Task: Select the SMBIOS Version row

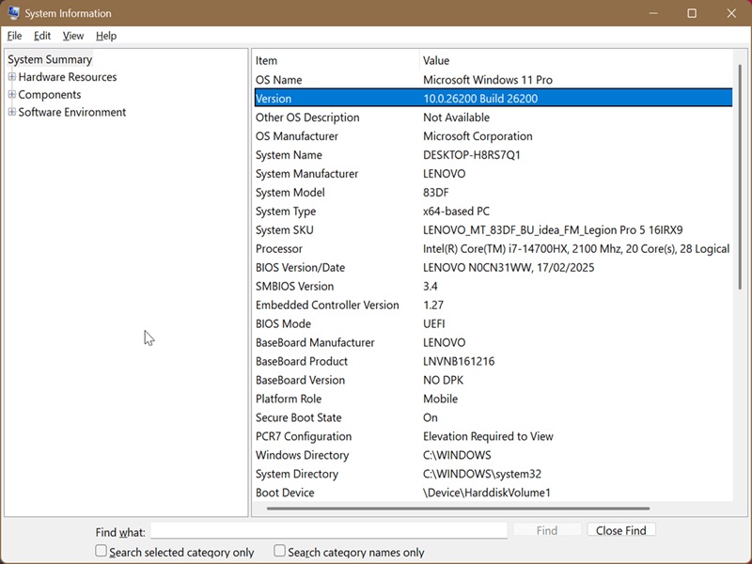Action: click(493, 287)
